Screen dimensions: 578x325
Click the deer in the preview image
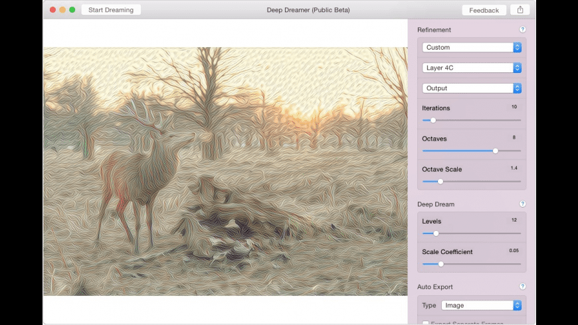[x=143, y=176]
